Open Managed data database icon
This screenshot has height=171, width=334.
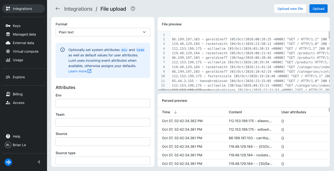[x=8, y=34]
